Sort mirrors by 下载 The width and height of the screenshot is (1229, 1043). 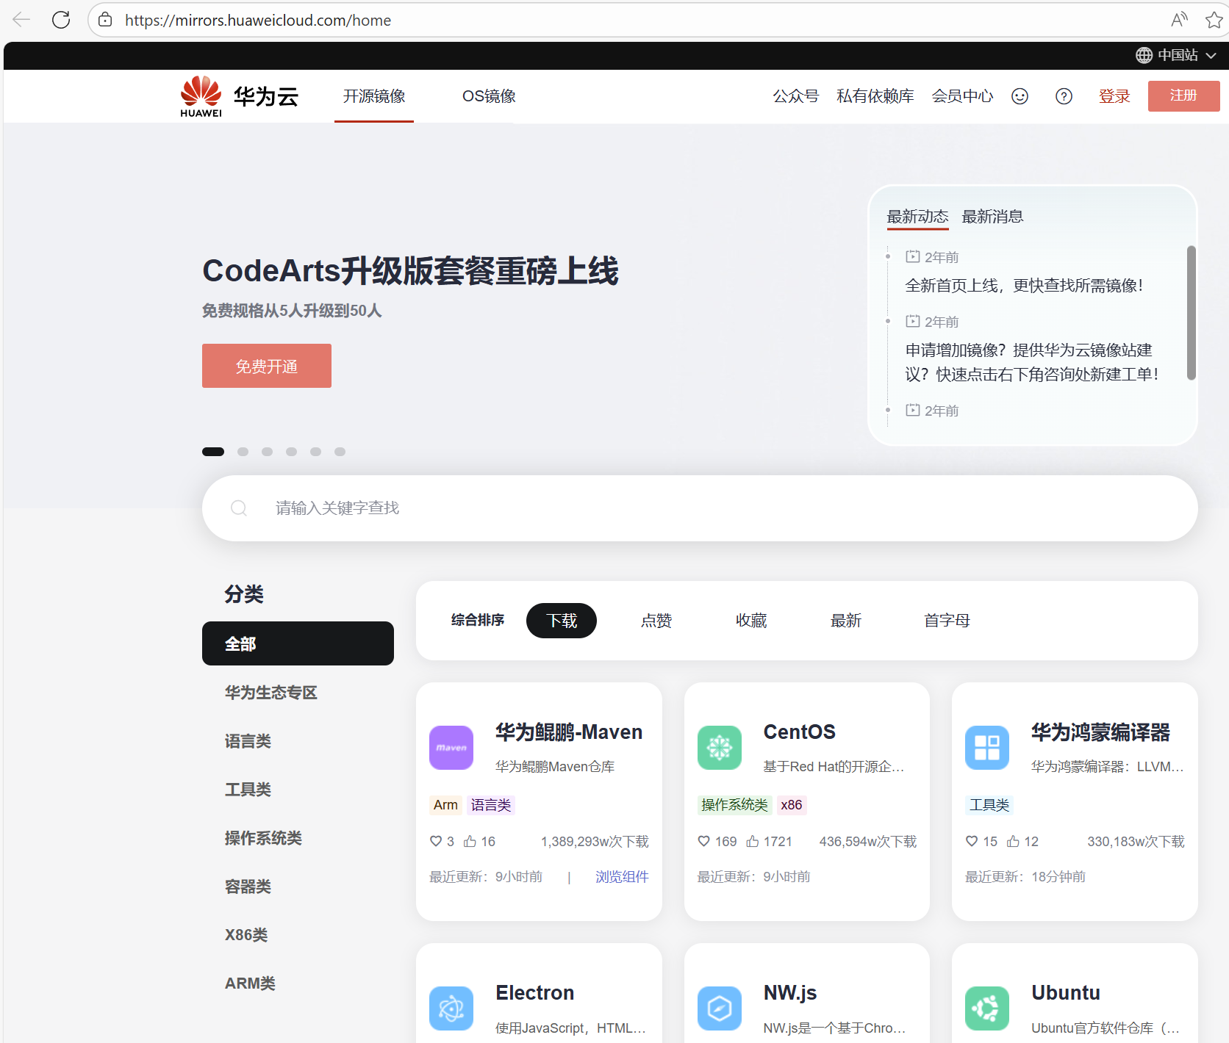point(562,621)
